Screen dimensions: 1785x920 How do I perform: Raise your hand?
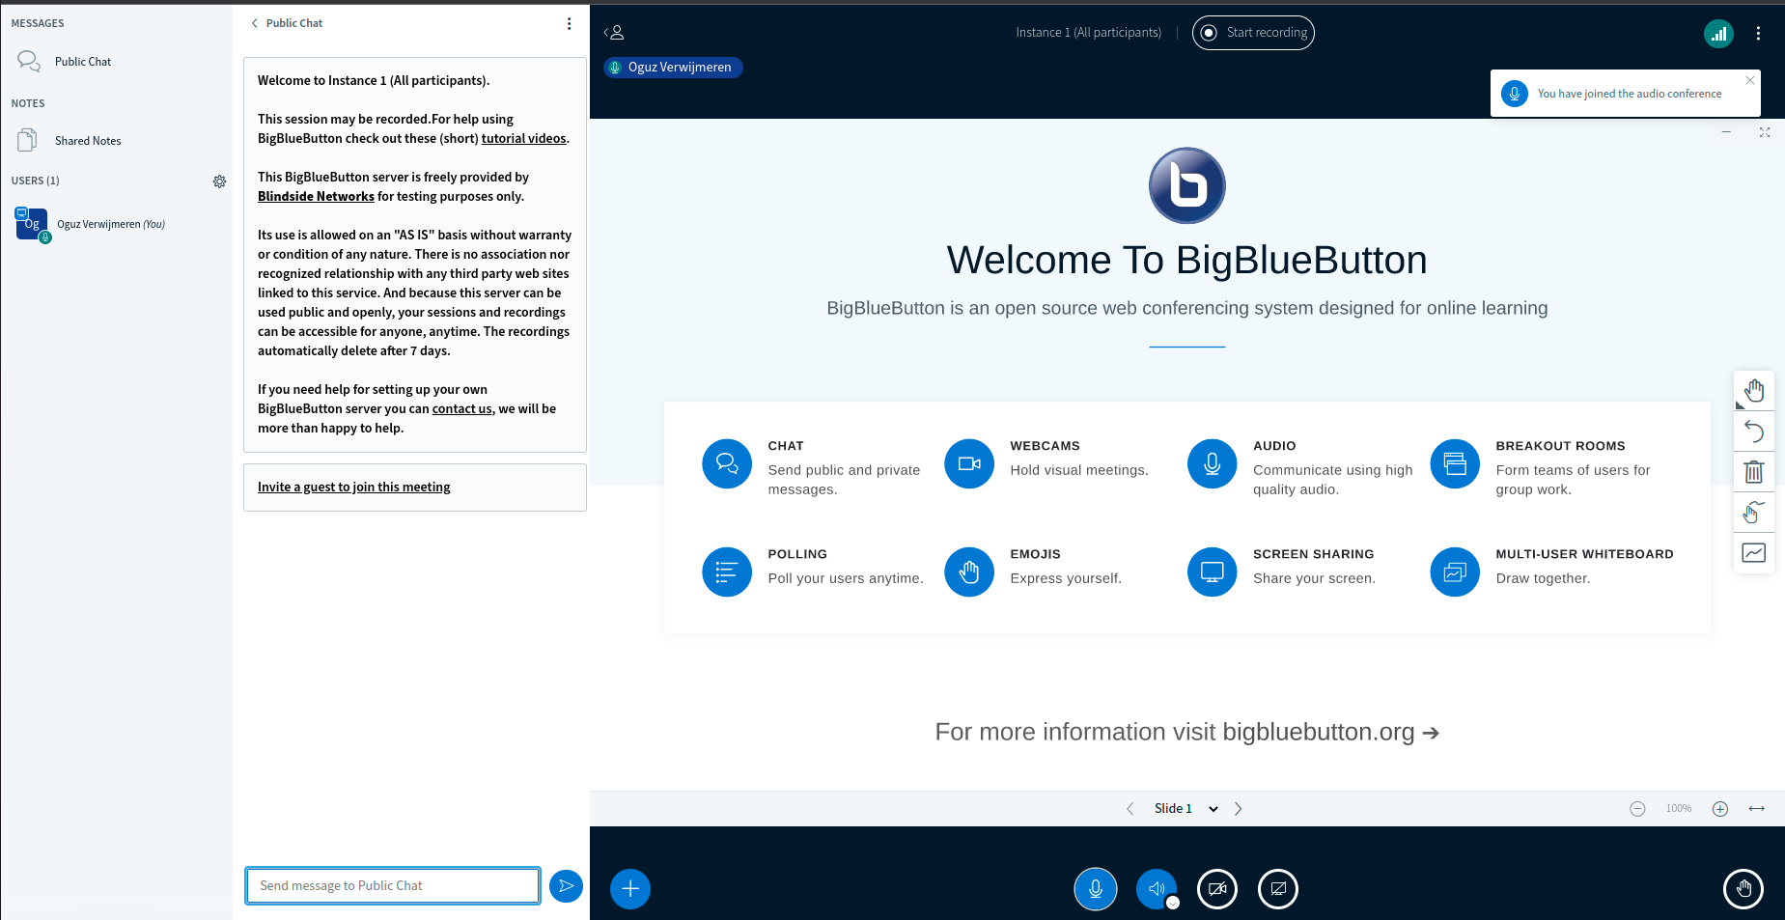1743,889
